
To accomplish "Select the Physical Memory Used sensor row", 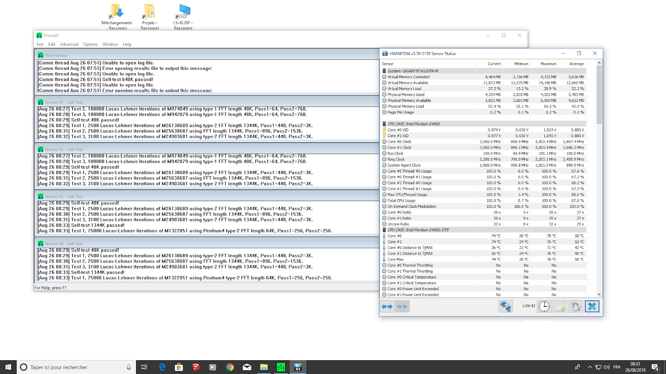I will click(x=484, y=94).
